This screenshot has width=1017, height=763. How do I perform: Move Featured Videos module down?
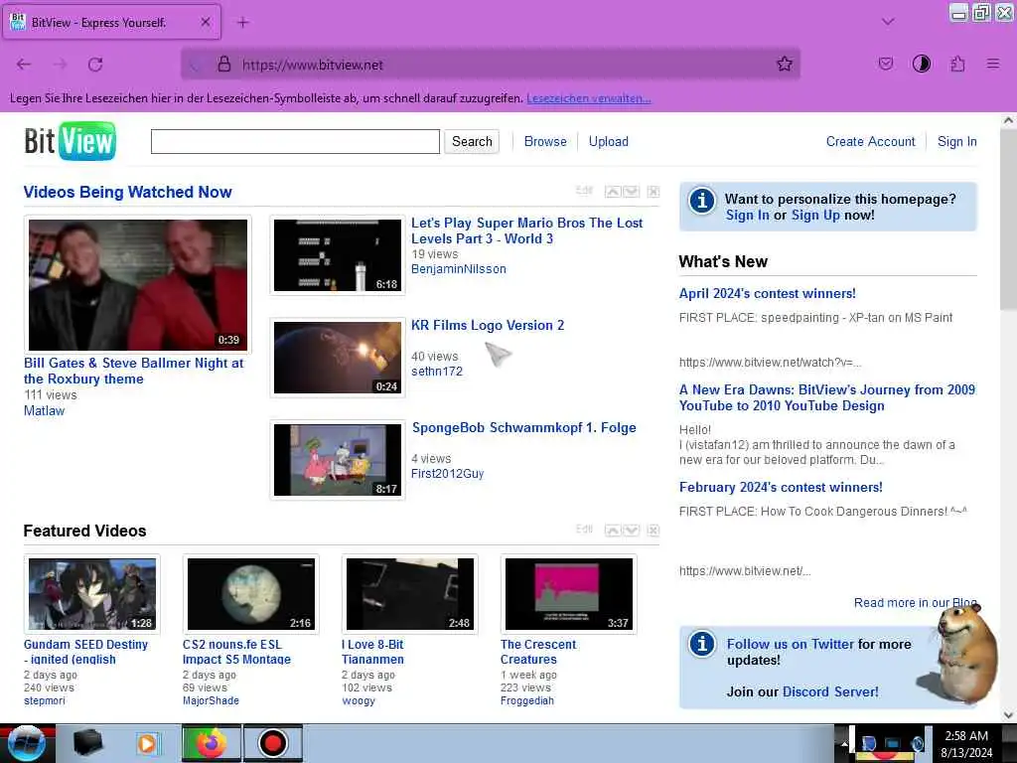(631, 531)
